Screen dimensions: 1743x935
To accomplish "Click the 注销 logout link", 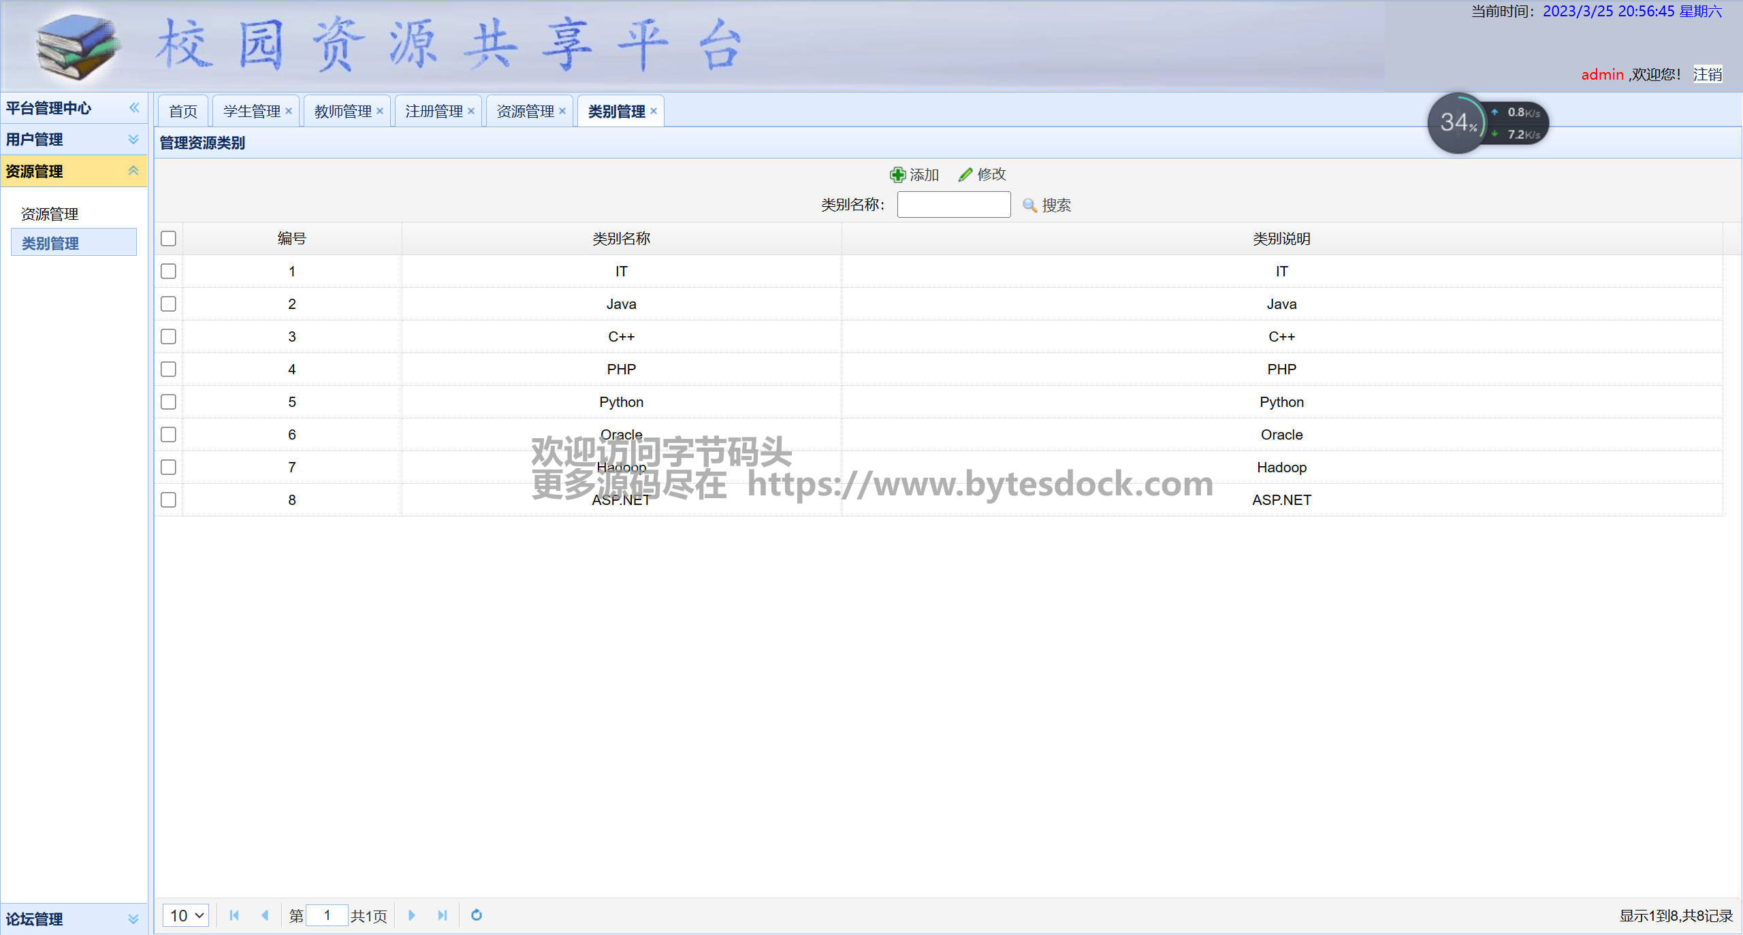I will (1708, 74).
